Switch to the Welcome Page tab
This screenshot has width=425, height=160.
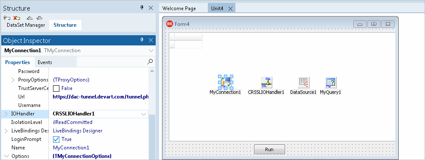point(179,8)
